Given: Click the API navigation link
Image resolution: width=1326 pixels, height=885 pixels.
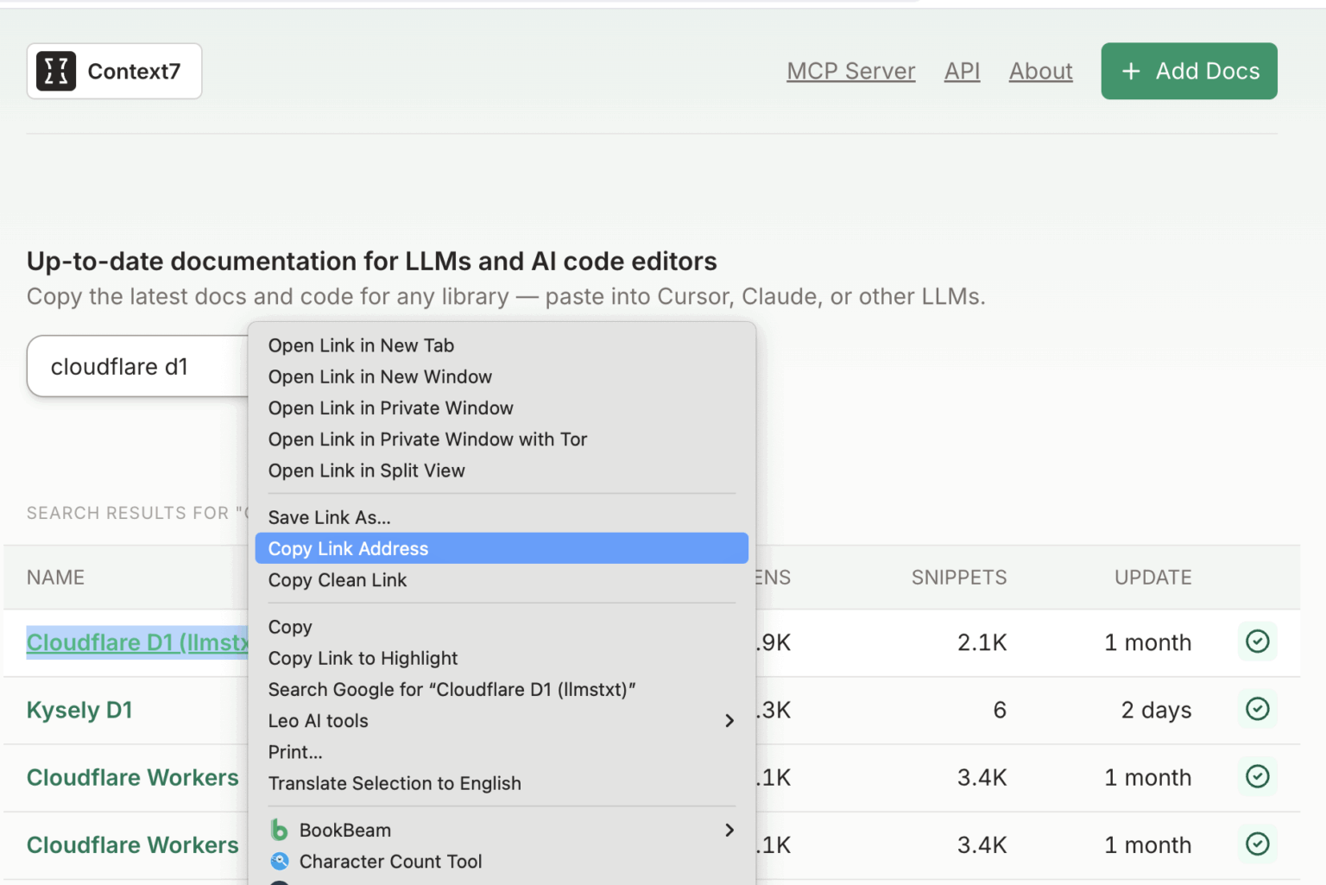Looking at the screenshot, I should click(x=962, y=72).
